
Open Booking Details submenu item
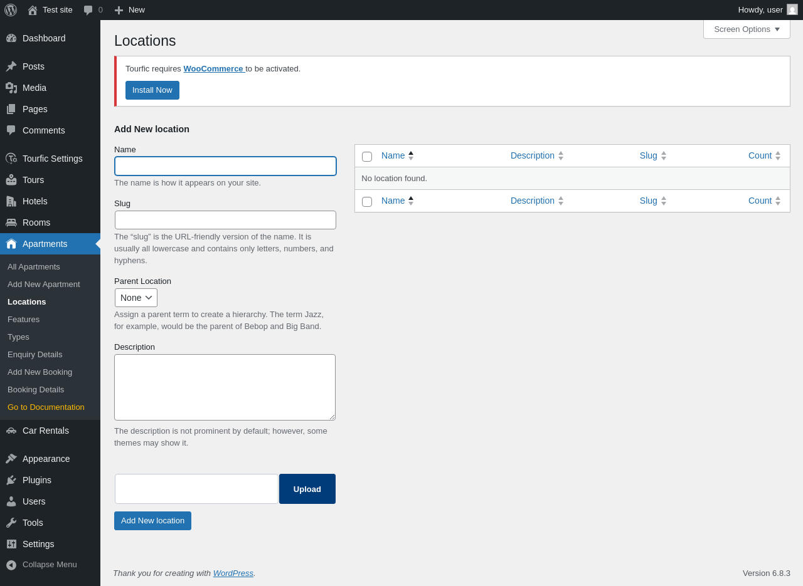click(x=36, y=389)
